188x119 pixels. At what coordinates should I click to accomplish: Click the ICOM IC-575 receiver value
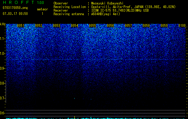(x=120, y=10)
